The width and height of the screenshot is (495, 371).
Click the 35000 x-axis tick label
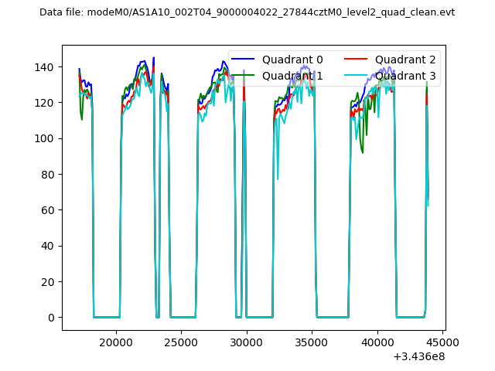pos(312,342)
